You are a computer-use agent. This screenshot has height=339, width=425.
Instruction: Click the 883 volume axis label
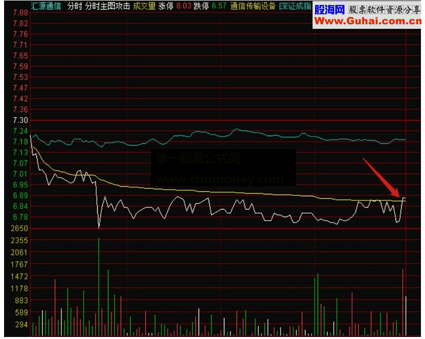(21, 301)
